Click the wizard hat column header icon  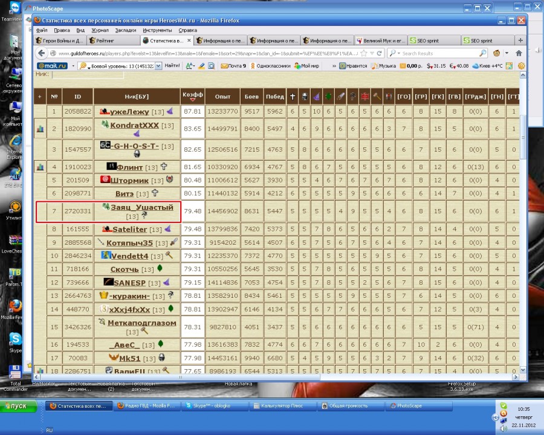click(316, 97)
